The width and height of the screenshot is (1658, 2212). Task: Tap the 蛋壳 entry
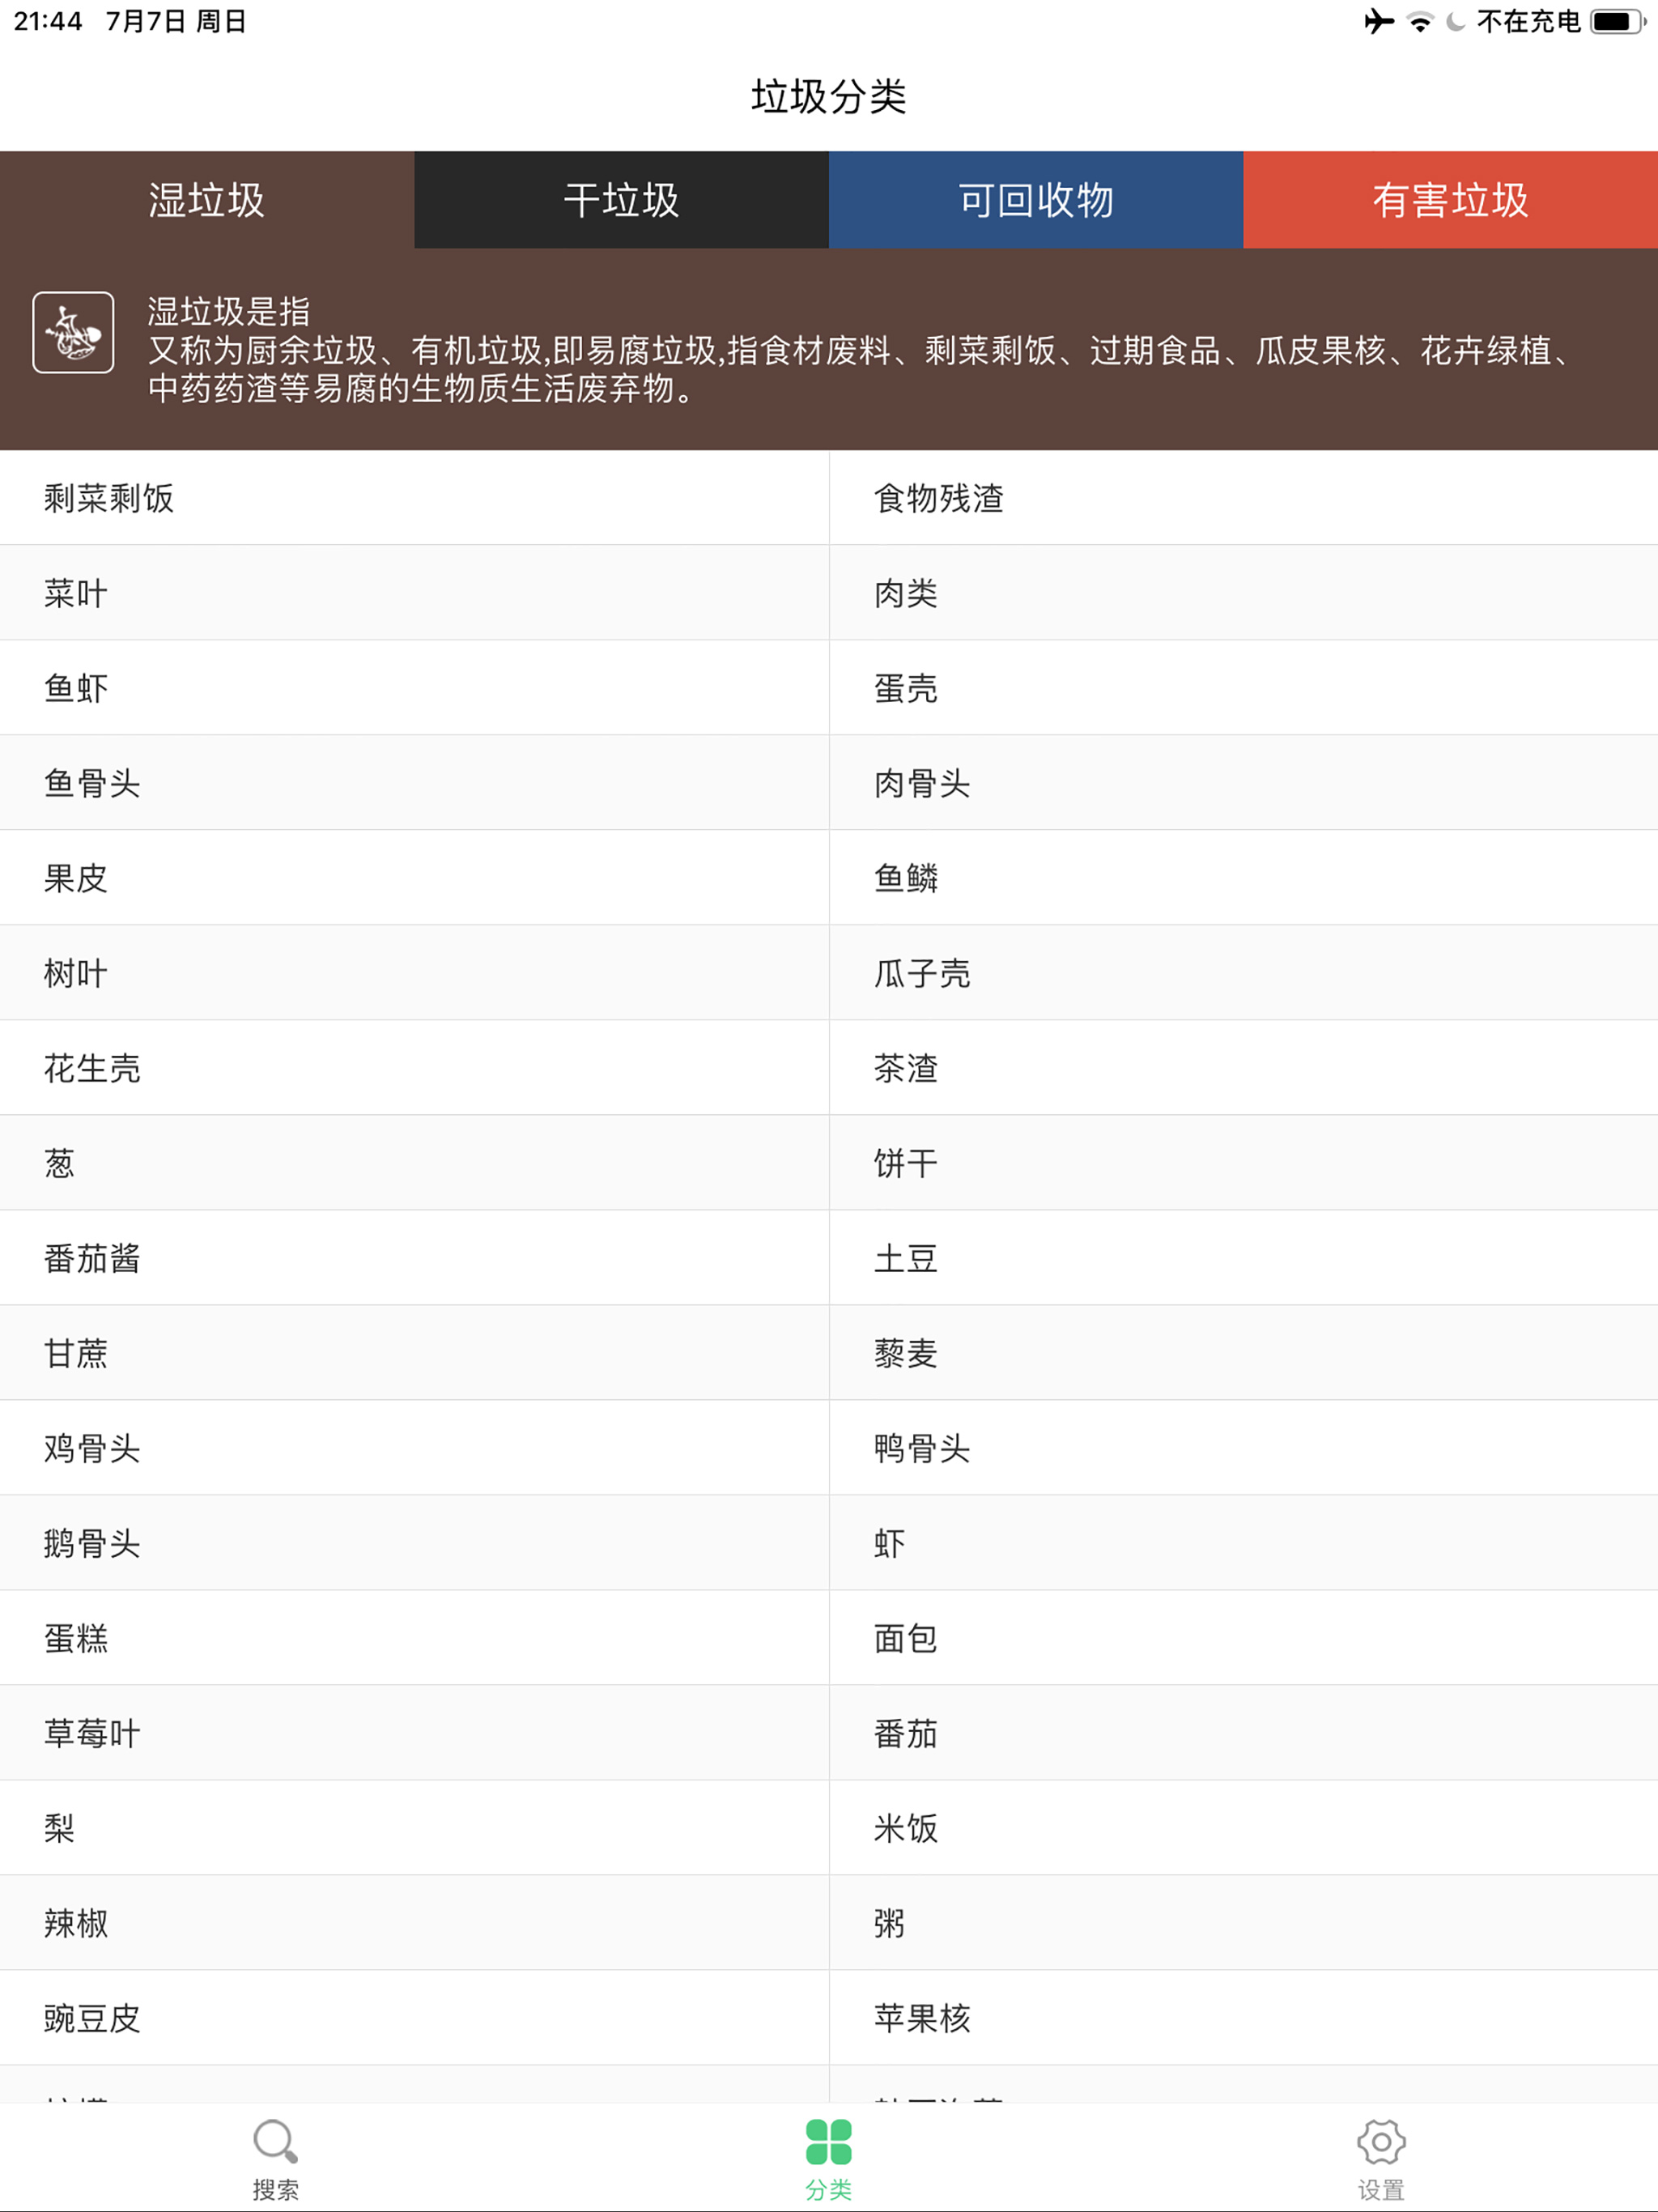906,688
